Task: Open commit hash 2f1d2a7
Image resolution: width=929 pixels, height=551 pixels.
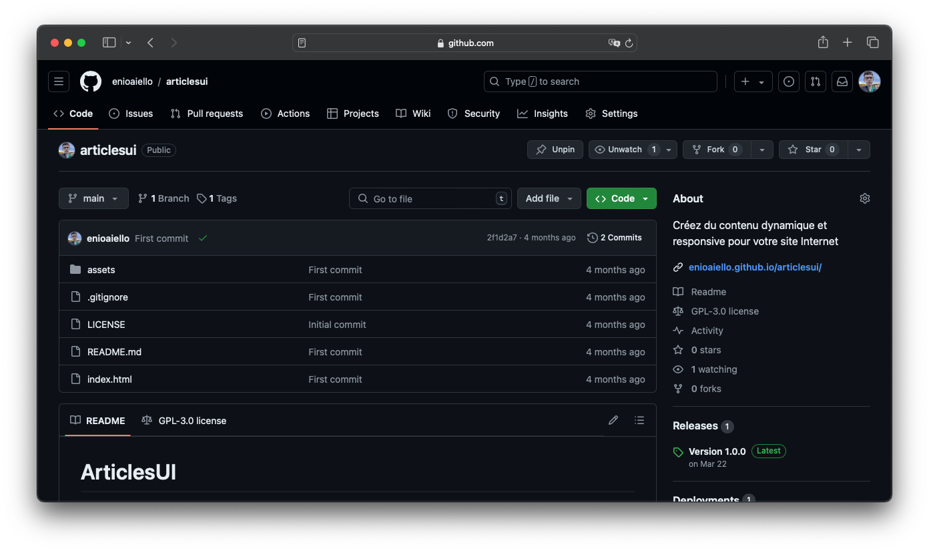Action: [502, 238]
